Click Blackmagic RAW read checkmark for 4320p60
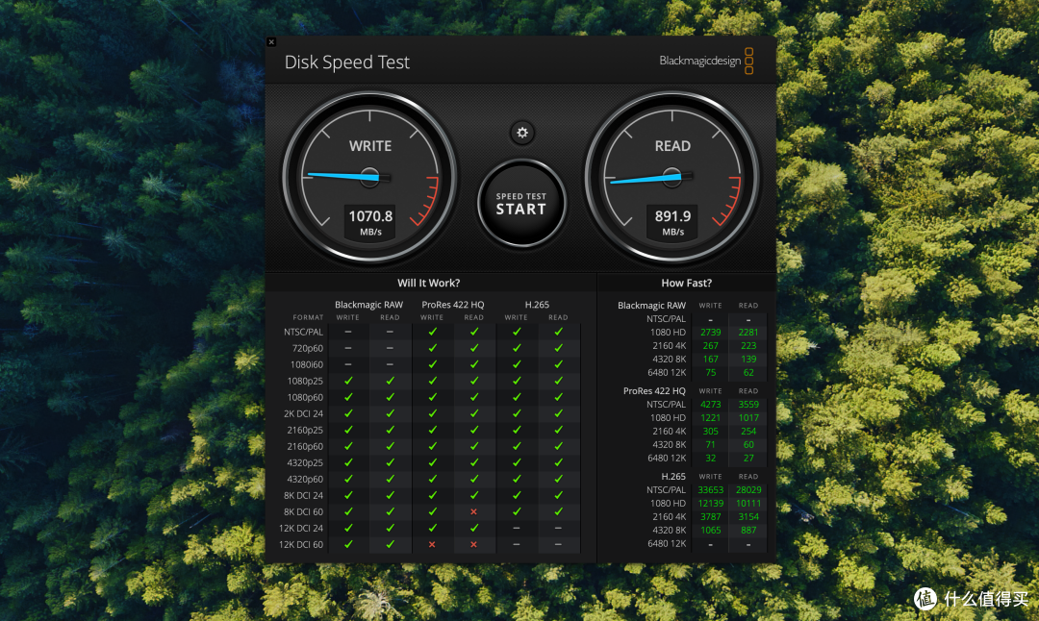The width and height of the screenshot is (1039, 621). [x=390, y=479]
